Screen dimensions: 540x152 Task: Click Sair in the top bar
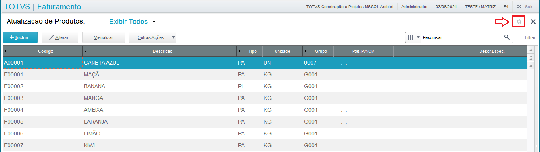[525, 7]
